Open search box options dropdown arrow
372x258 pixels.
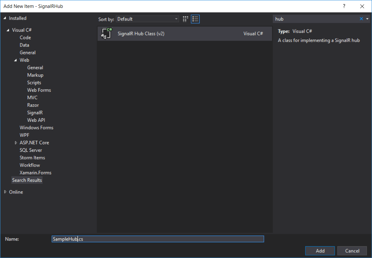(x=367, y=19)
